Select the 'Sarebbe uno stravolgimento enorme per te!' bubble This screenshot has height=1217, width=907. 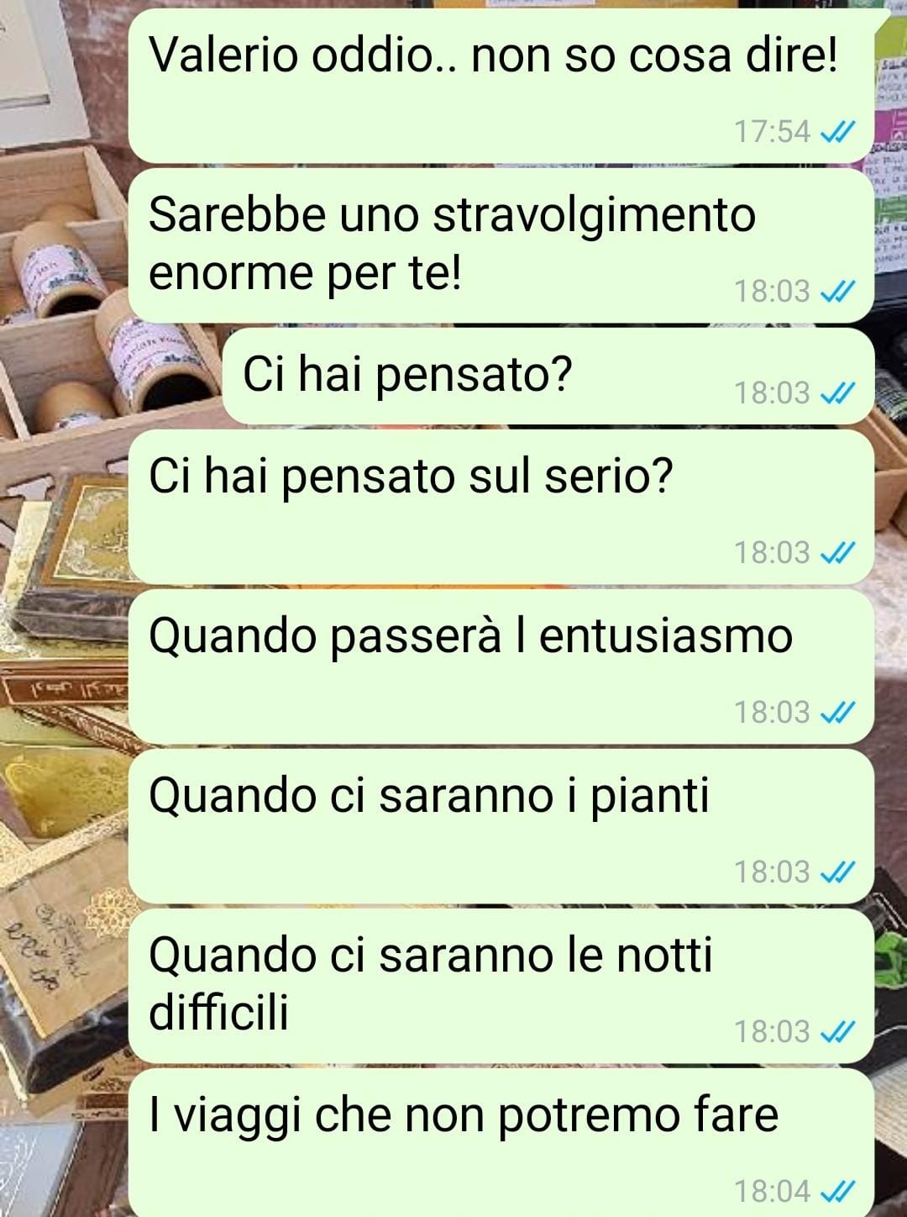[501, 245]
